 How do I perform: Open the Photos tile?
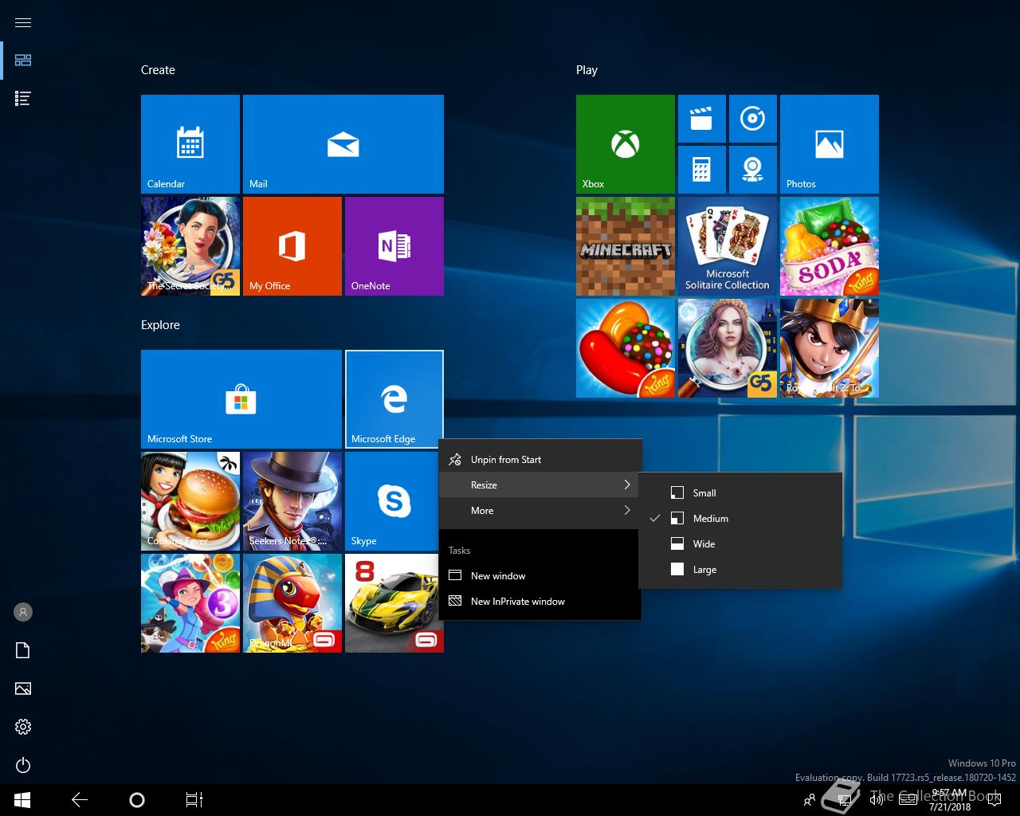pos(830,144)
